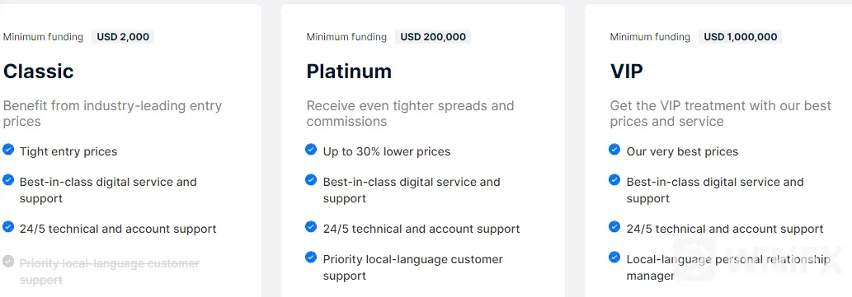This screenshot has width=852, height=297.
Task: Click the strikethrough Priority local-language customer support text
Action: 110,271
